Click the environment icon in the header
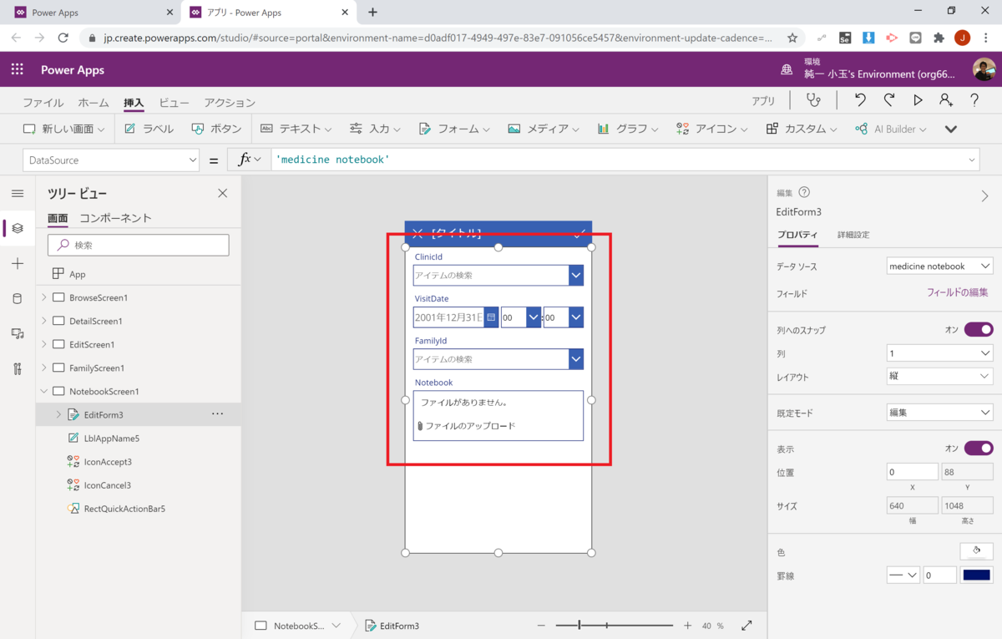This screenshot has height=639, width=1002. click(x=787, y=70)
